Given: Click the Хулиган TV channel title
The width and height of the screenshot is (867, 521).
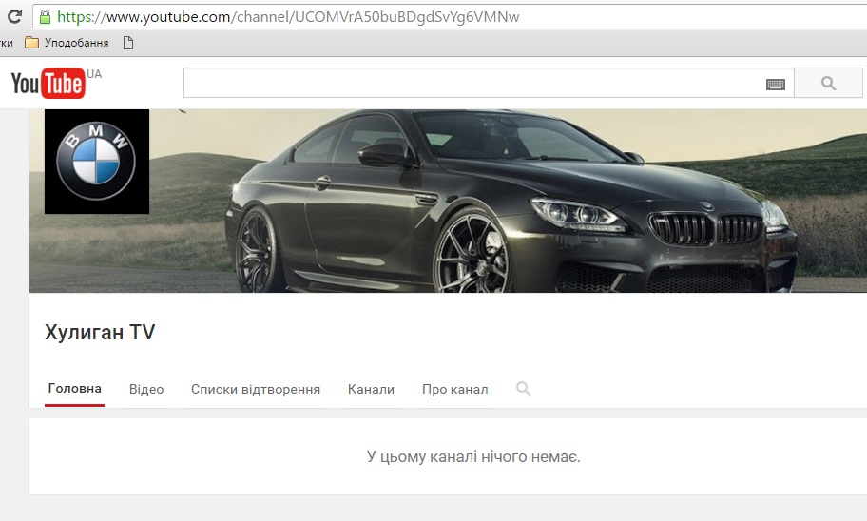Looking at the screenshot, I should tap(100, 332).
